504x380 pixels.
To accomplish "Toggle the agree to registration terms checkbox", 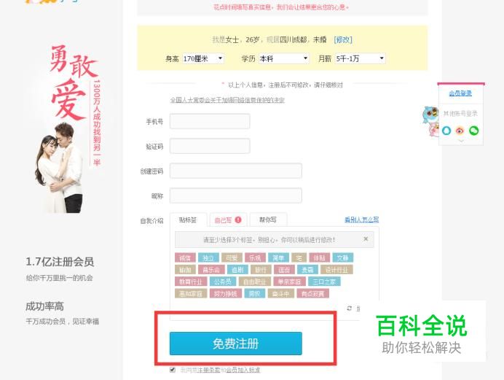I will [x=173, y=370].
